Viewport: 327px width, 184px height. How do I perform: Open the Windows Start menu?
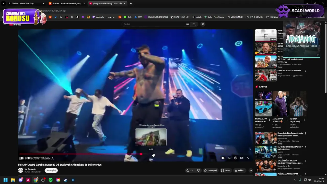pos(5,180)
